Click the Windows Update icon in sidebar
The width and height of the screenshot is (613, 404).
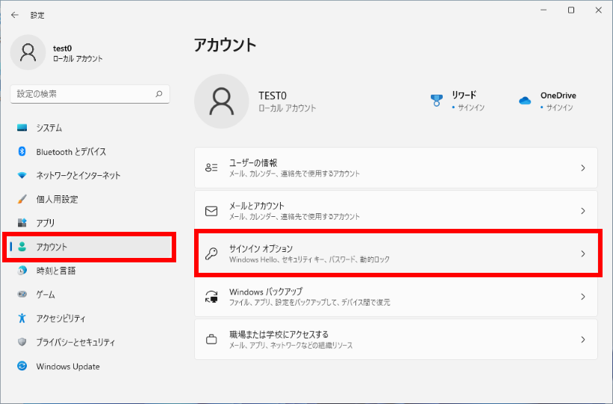click(22, 367)
